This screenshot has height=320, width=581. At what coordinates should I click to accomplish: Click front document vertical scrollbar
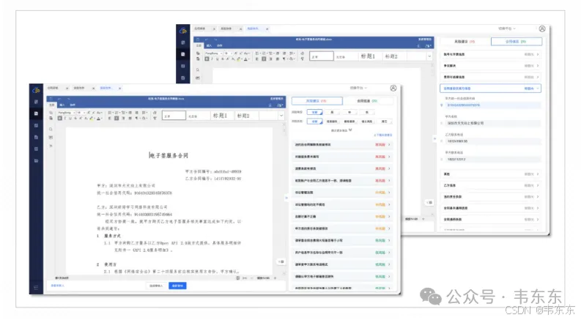point(284,200)
